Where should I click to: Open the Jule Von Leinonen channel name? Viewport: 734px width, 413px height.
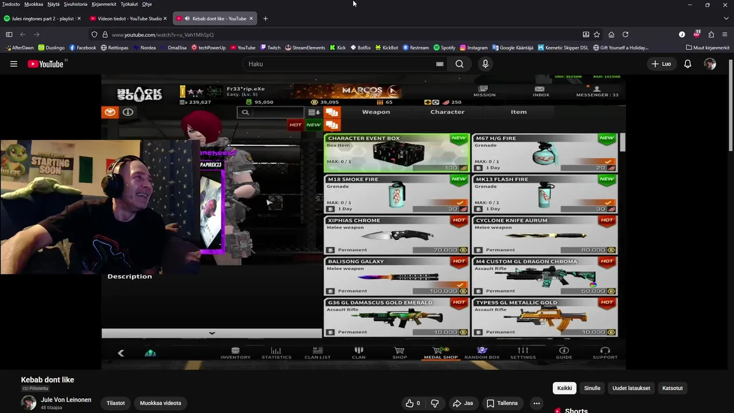pyautogui.click(x=66, y=400)
